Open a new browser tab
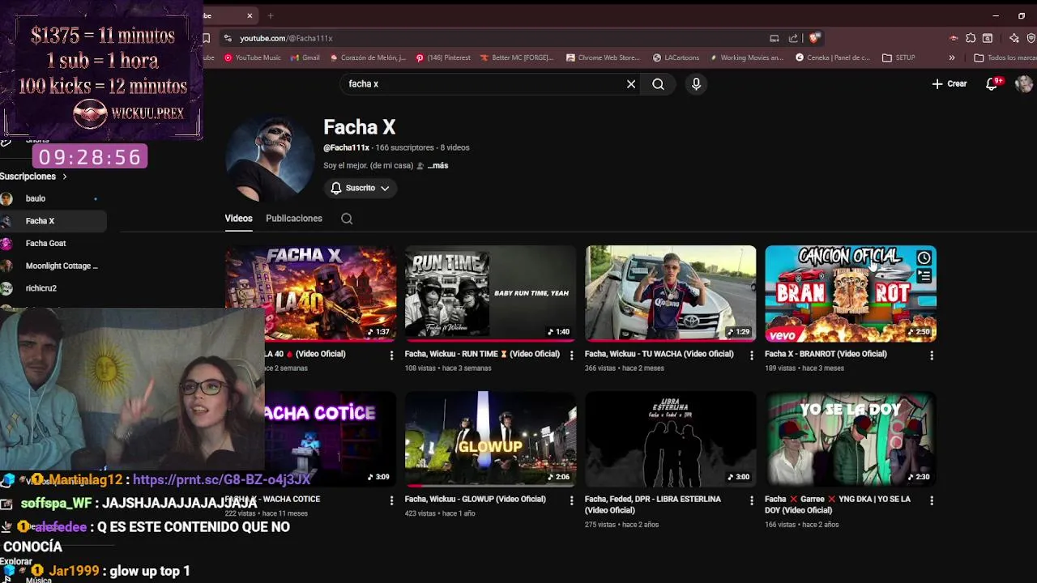This screenshot has height=583, width=1037. [271, 15]
